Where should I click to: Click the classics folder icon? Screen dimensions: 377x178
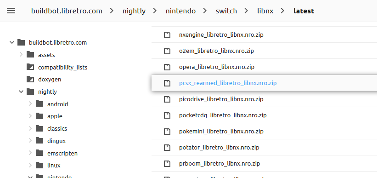click(39, 128)
